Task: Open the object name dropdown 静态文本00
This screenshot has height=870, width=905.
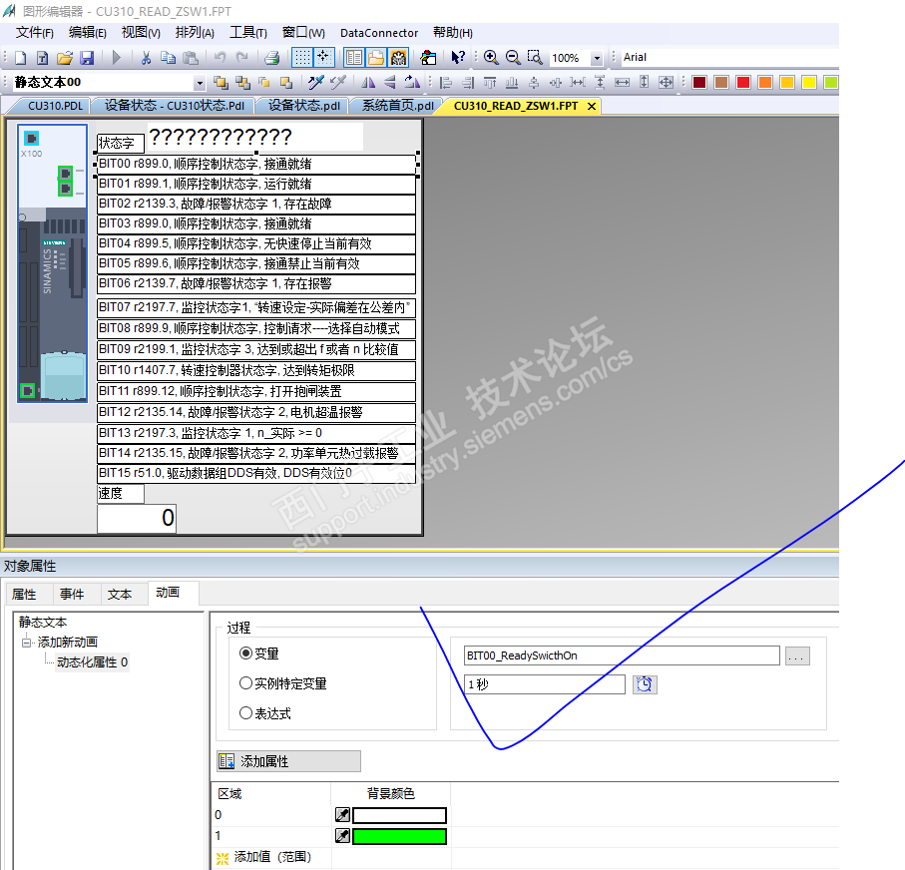Action: pyautogui.click(x=200, y=83)
